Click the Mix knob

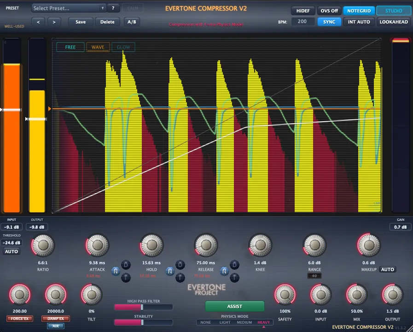pyautogui.click(x=357, y=295)
